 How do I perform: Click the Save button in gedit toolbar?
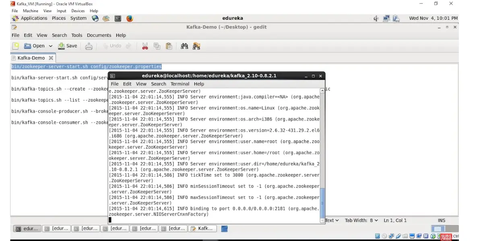68,46
